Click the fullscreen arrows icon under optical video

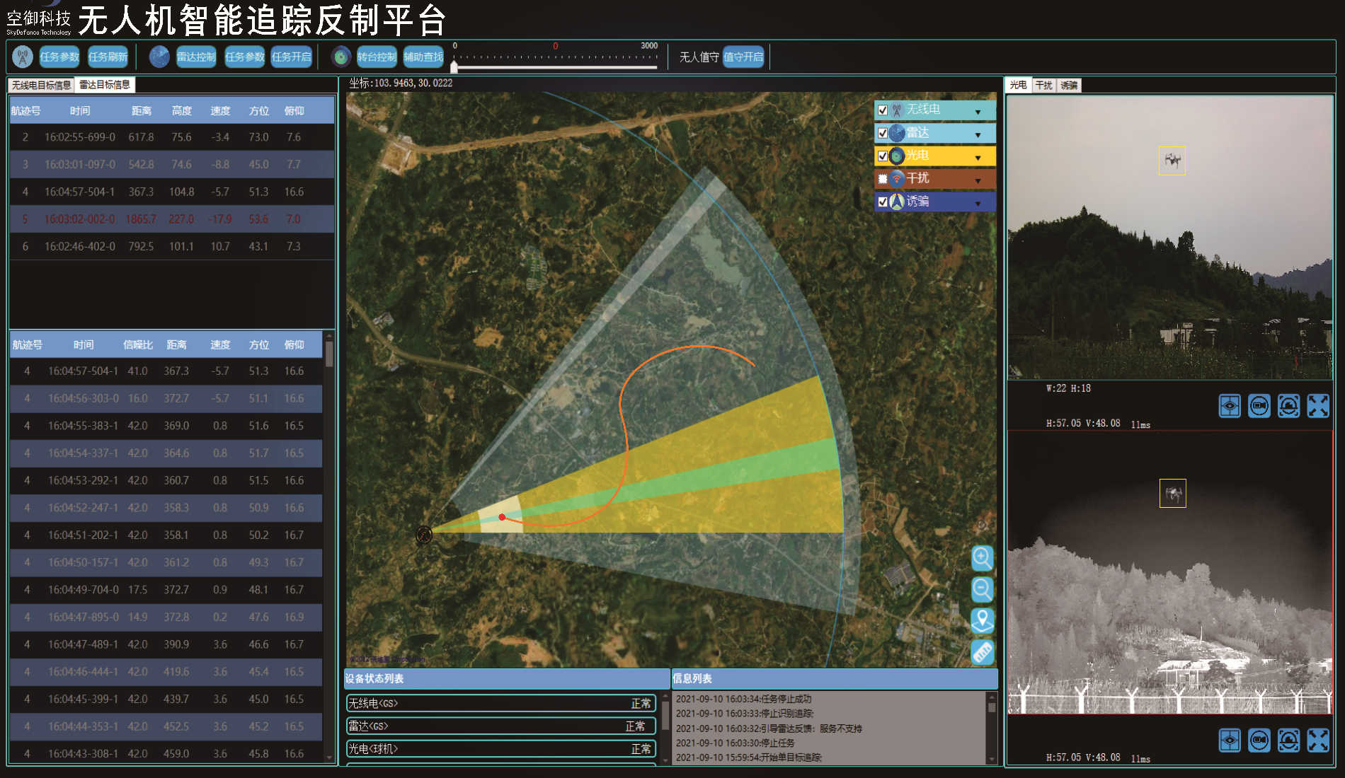(x=1318, y=405)
